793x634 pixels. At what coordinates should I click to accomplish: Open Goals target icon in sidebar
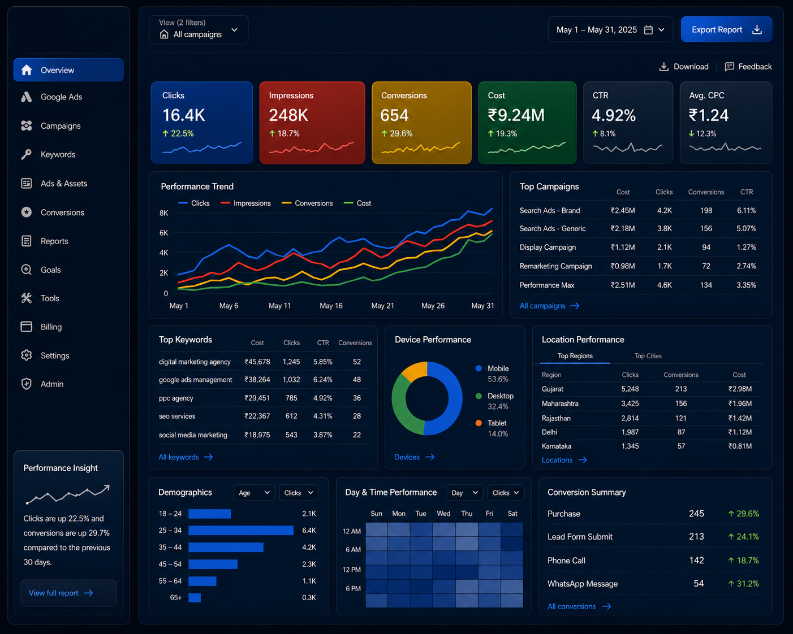27,270
